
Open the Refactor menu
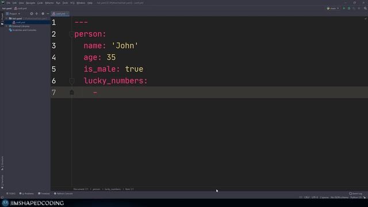point(49,3)
